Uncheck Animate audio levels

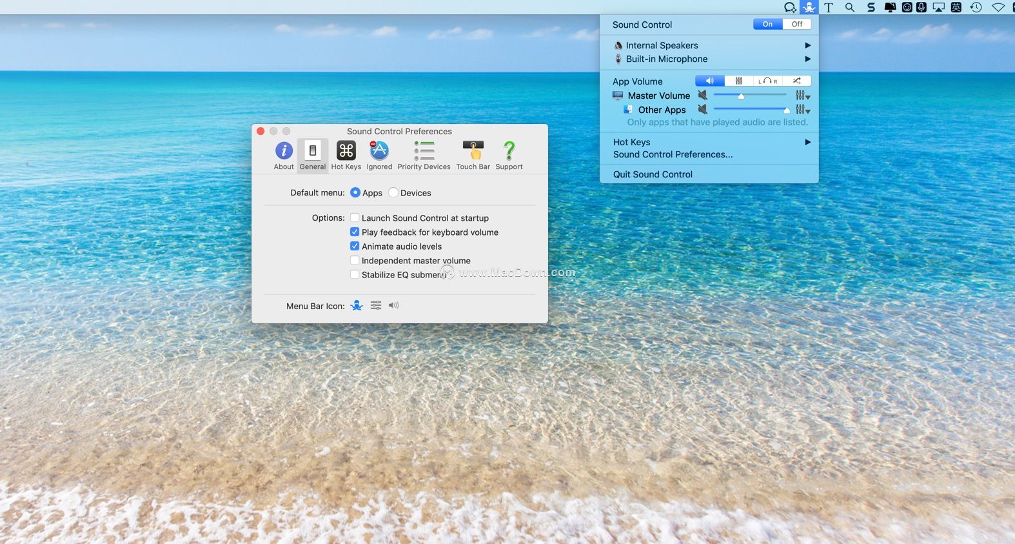(355, 247)
